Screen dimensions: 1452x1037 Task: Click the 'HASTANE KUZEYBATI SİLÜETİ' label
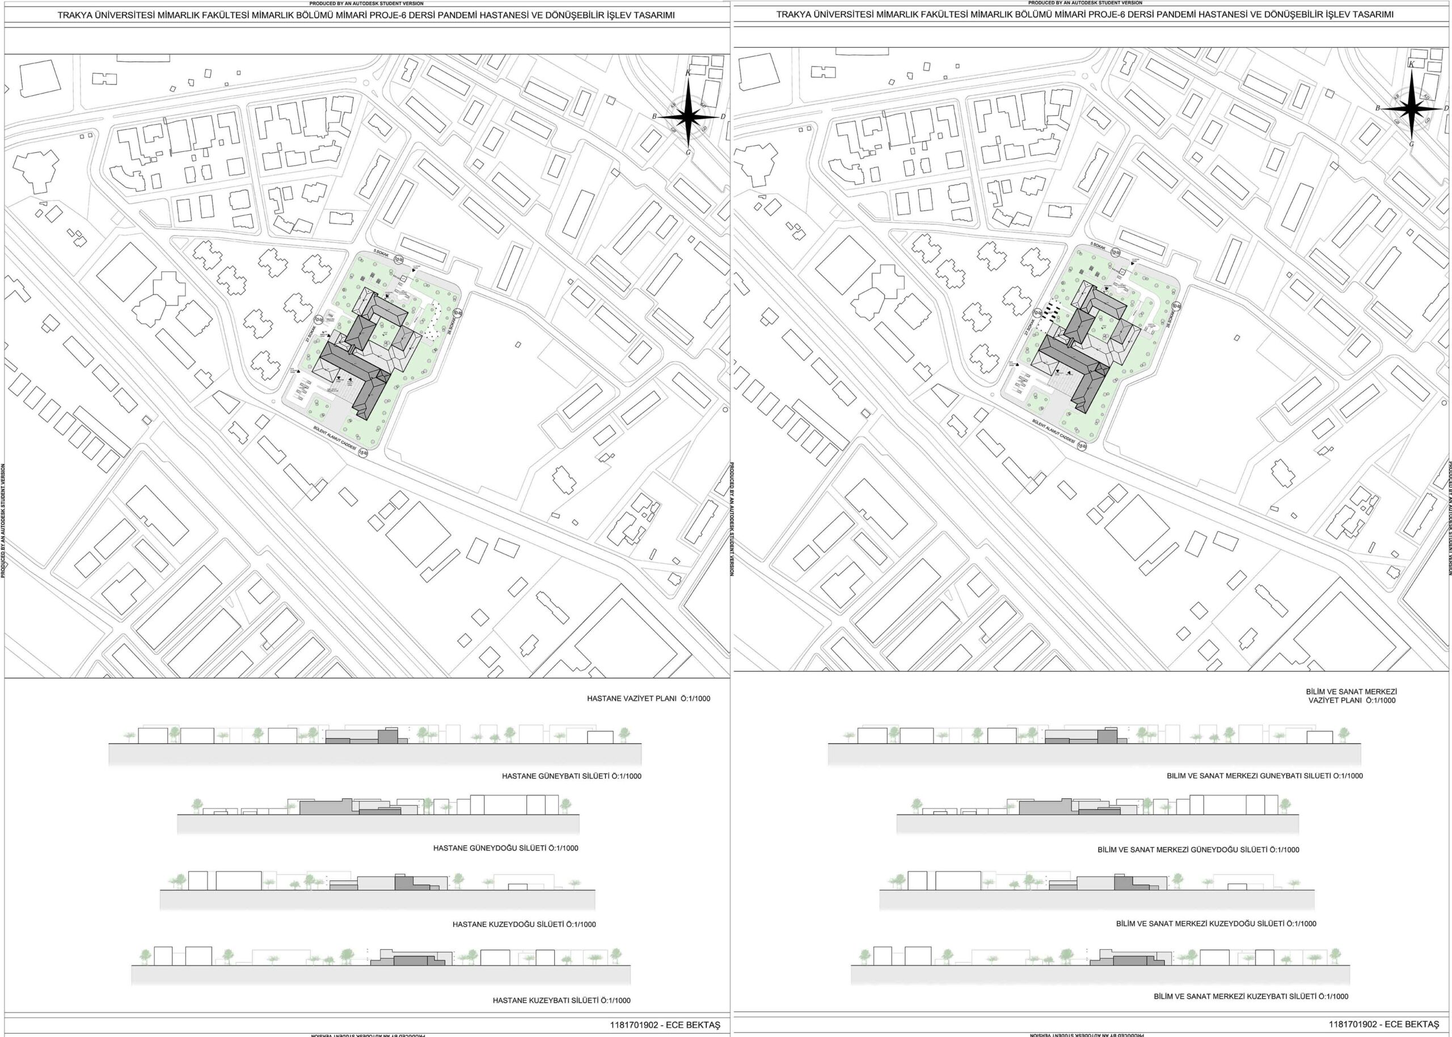point(561,1001)
